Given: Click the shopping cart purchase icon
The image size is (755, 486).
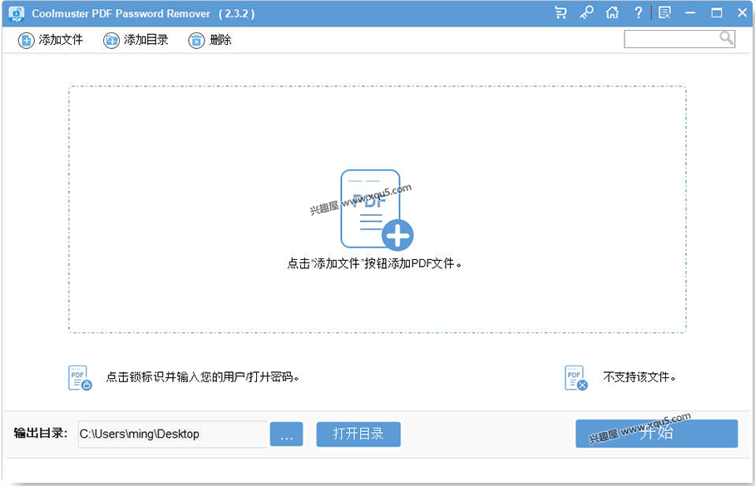Looking at the screenshot, I should coord(560,12).
